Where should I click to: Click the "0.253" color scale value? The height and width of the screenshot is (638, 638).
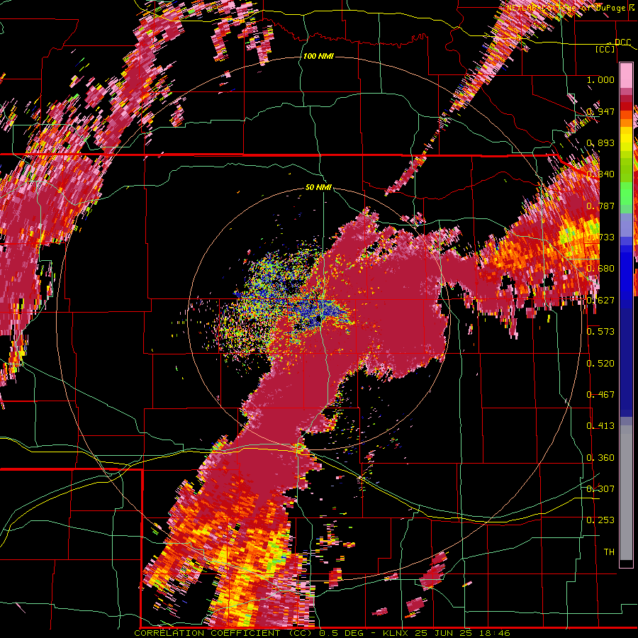tap(600, 520)
